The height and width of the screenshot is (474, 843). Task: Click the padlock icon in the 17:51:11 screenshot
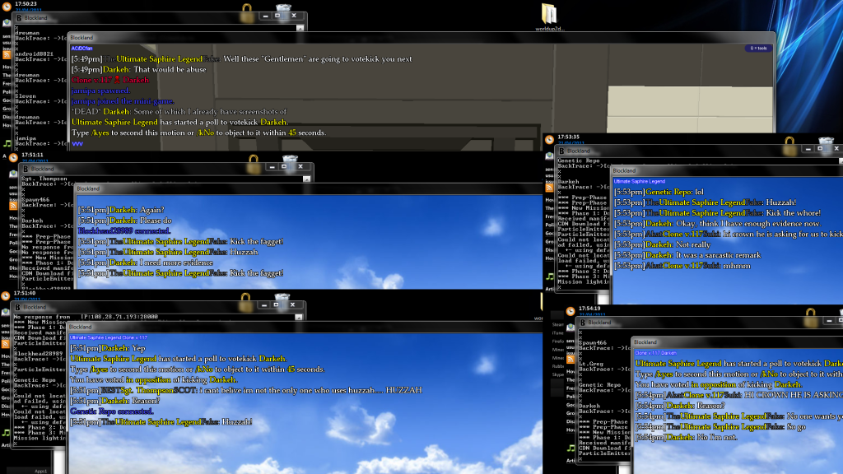coord(254,165)
